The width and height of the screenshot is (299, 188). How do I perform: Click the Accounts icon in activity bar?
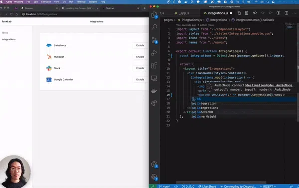click(x=154, y=164)
